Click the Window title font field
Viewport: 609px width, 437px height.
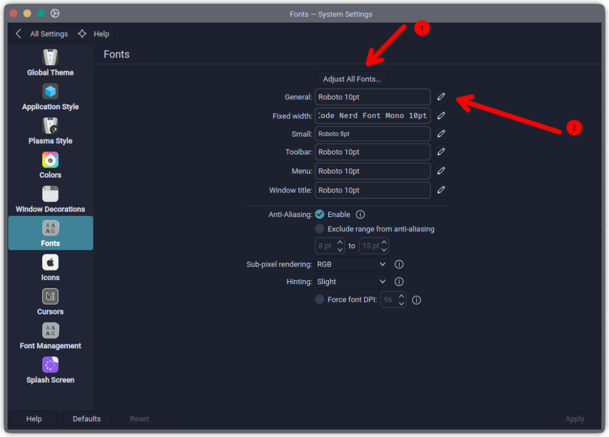[x=372, y=190]
